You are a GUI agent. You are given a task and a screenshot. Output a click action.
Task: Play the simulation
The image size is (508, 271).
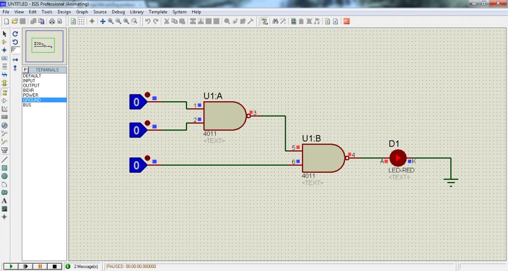(10, 266)
